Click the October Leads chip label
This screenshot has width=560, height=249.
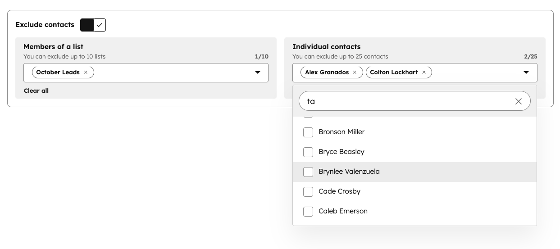point(58,72)
